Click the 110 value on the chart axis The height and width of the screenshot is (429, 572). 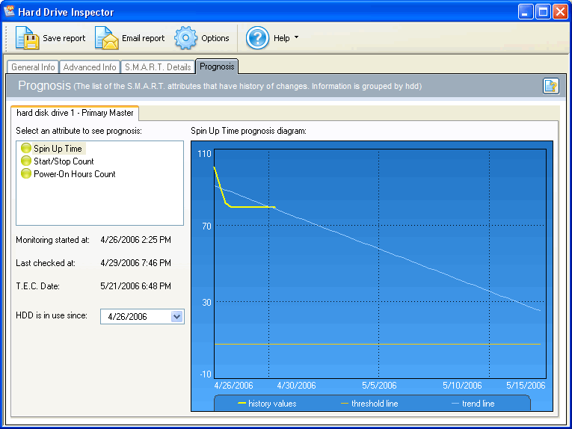(204, 154)
